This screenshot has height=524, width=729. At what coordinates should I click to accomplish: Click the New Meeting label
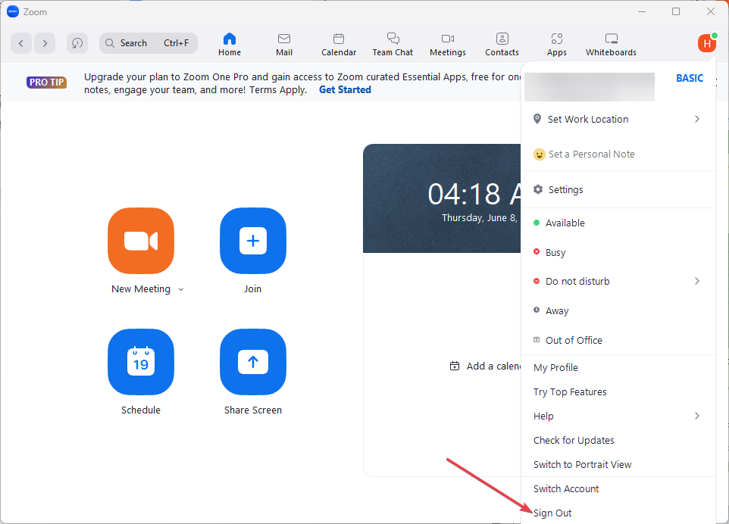click(141, 289)
